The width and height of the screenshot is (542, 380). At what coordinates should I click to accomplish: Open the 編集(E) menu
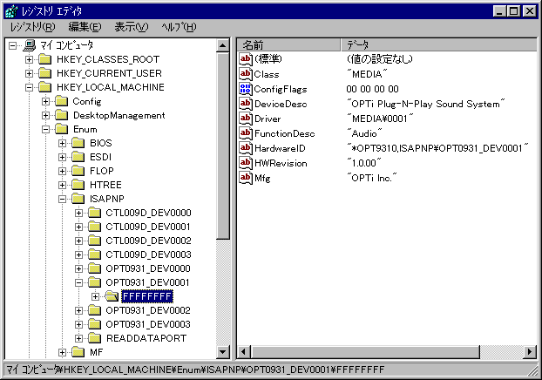[85, 27]
